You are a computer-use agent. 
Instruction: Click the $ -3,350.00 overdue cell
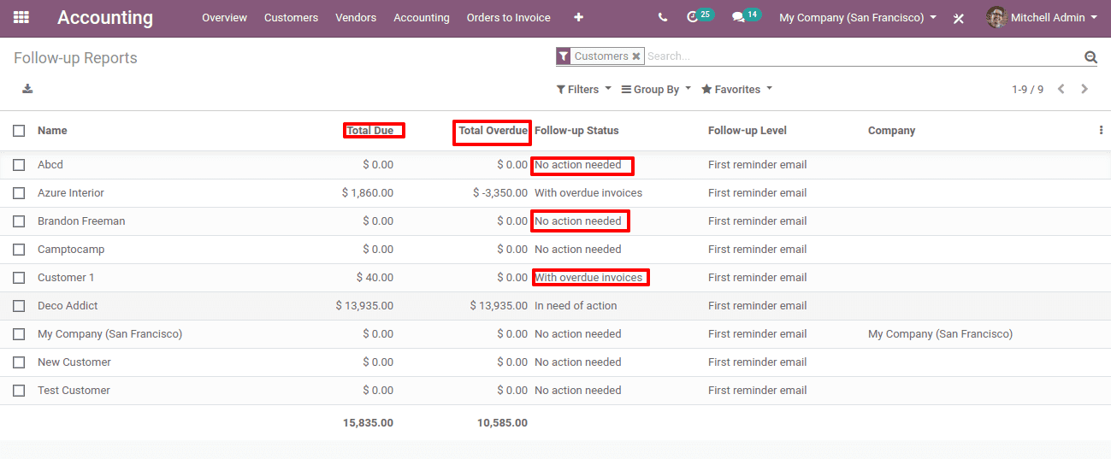500,193
